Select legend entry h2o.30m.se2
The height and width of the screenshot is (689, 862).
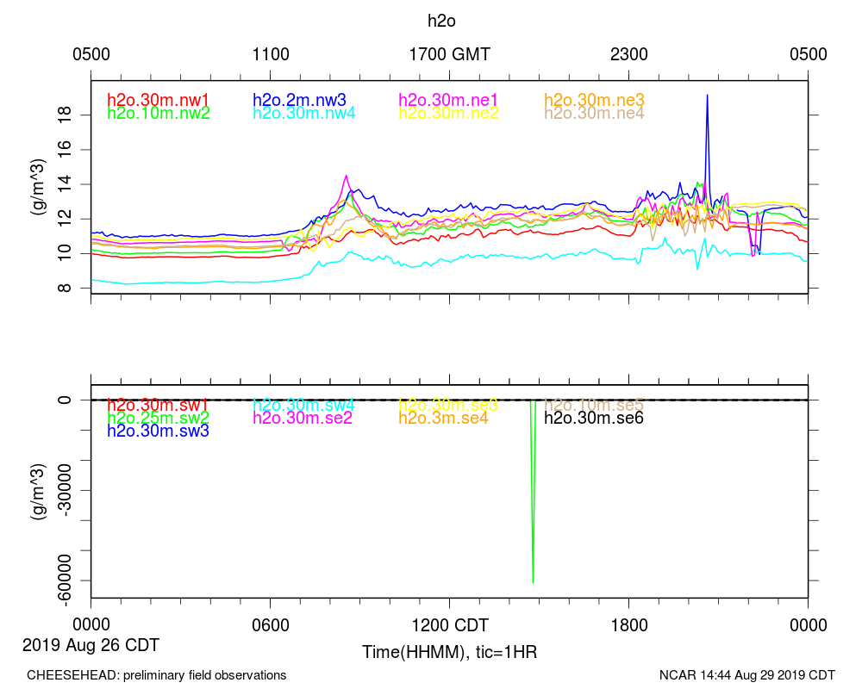coord(303,418)
